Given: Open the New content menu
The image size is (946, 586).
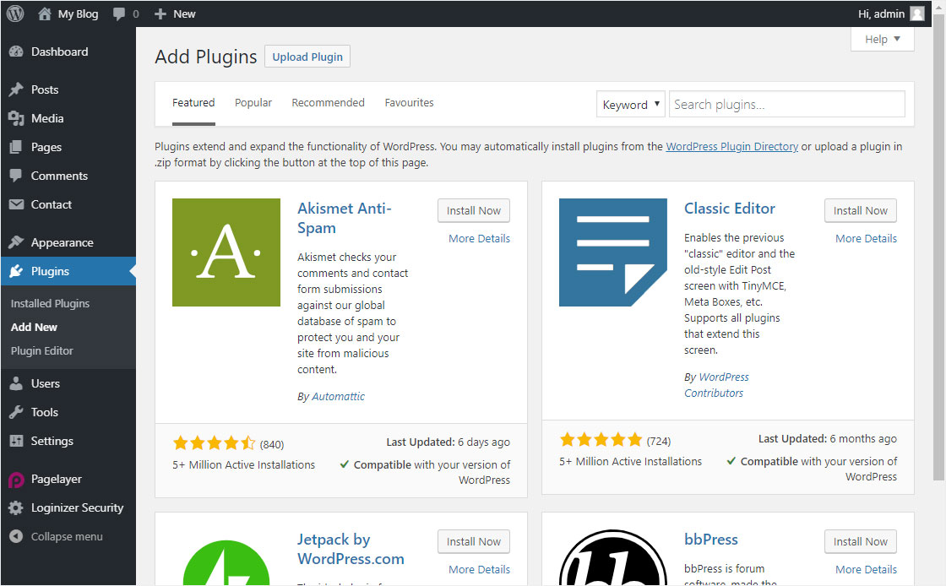Looking at the screenshot, I should 175,14.
